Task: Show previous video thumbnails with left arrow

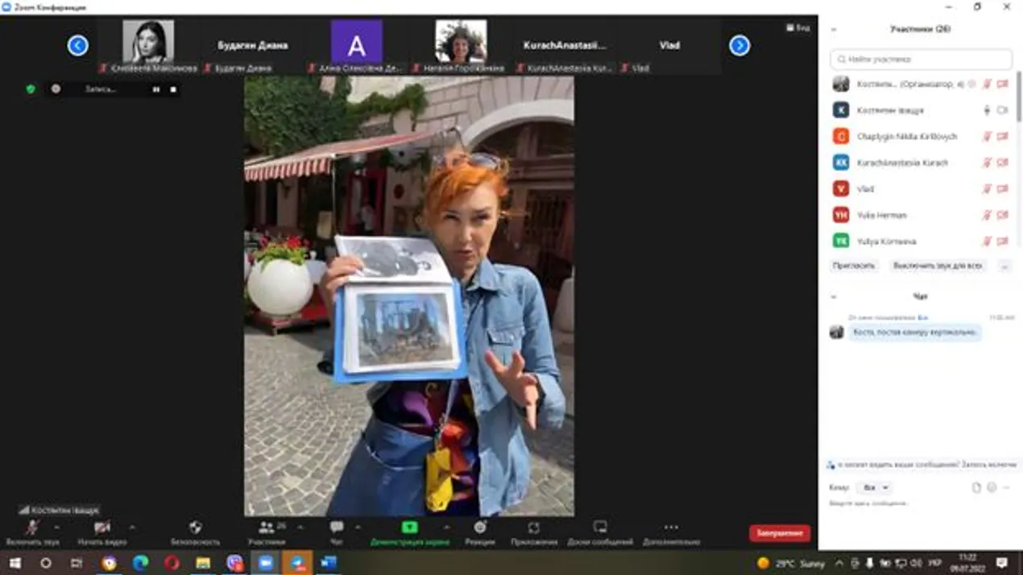Action: point(78,45)
